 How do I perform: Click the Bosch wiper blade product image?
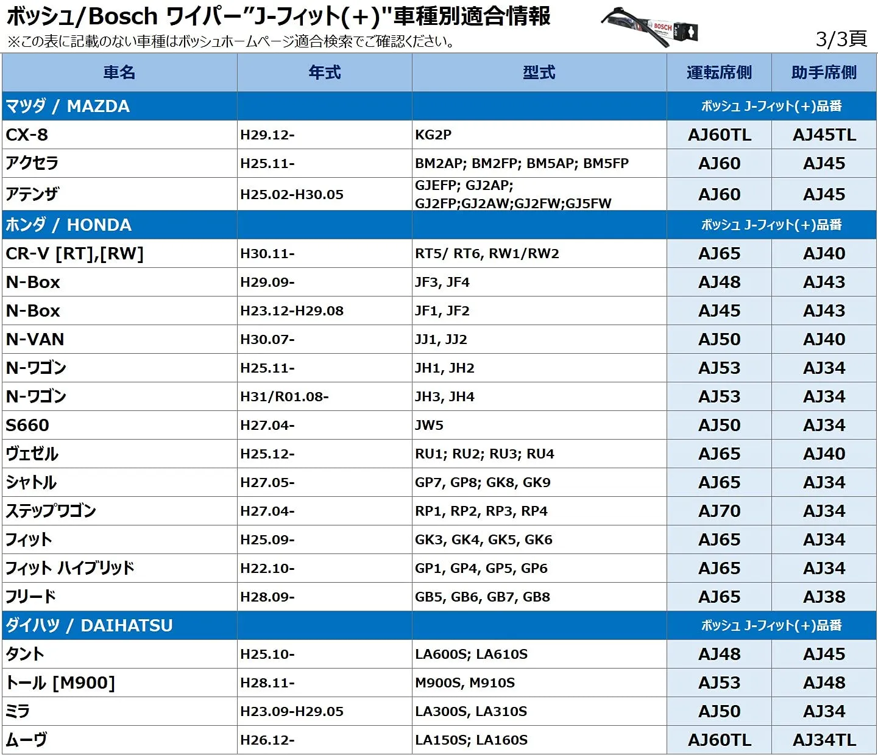click(x=650, y=26)
